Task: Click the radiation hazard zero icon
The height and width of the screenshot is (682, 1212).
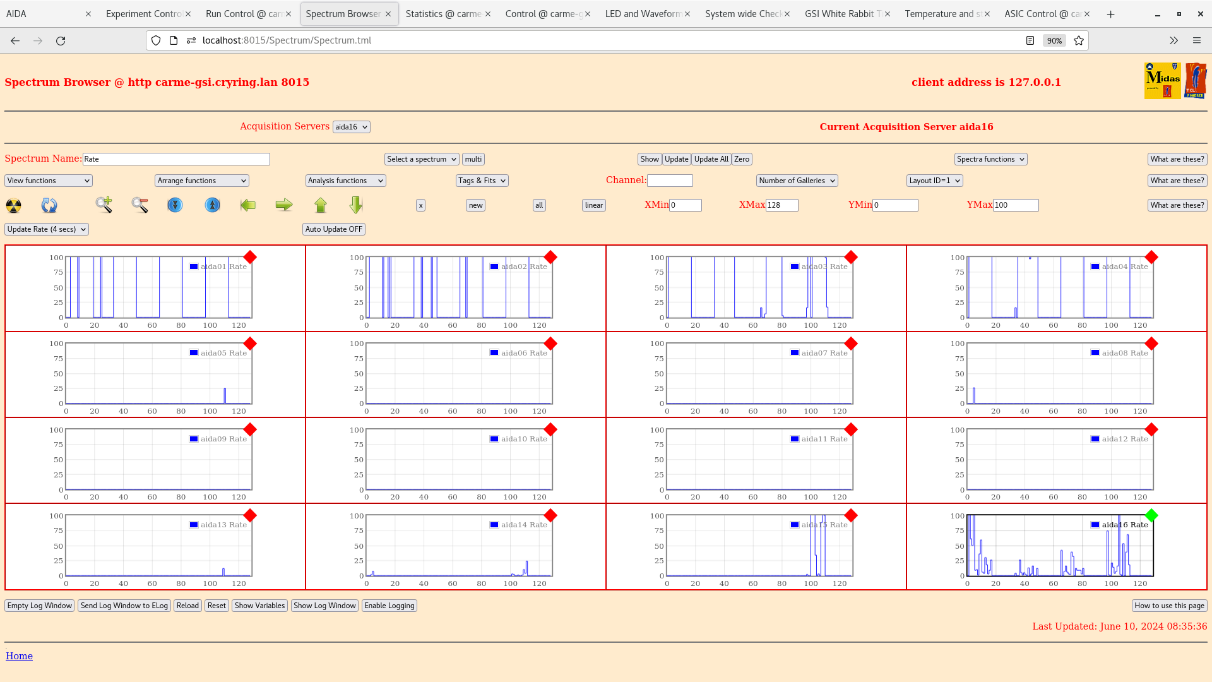Action: coord(13,205)
